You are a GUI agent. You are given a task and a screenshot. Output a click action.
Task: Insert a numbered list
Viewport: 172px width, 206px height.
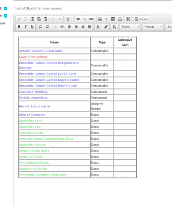(x=41, y=27)
